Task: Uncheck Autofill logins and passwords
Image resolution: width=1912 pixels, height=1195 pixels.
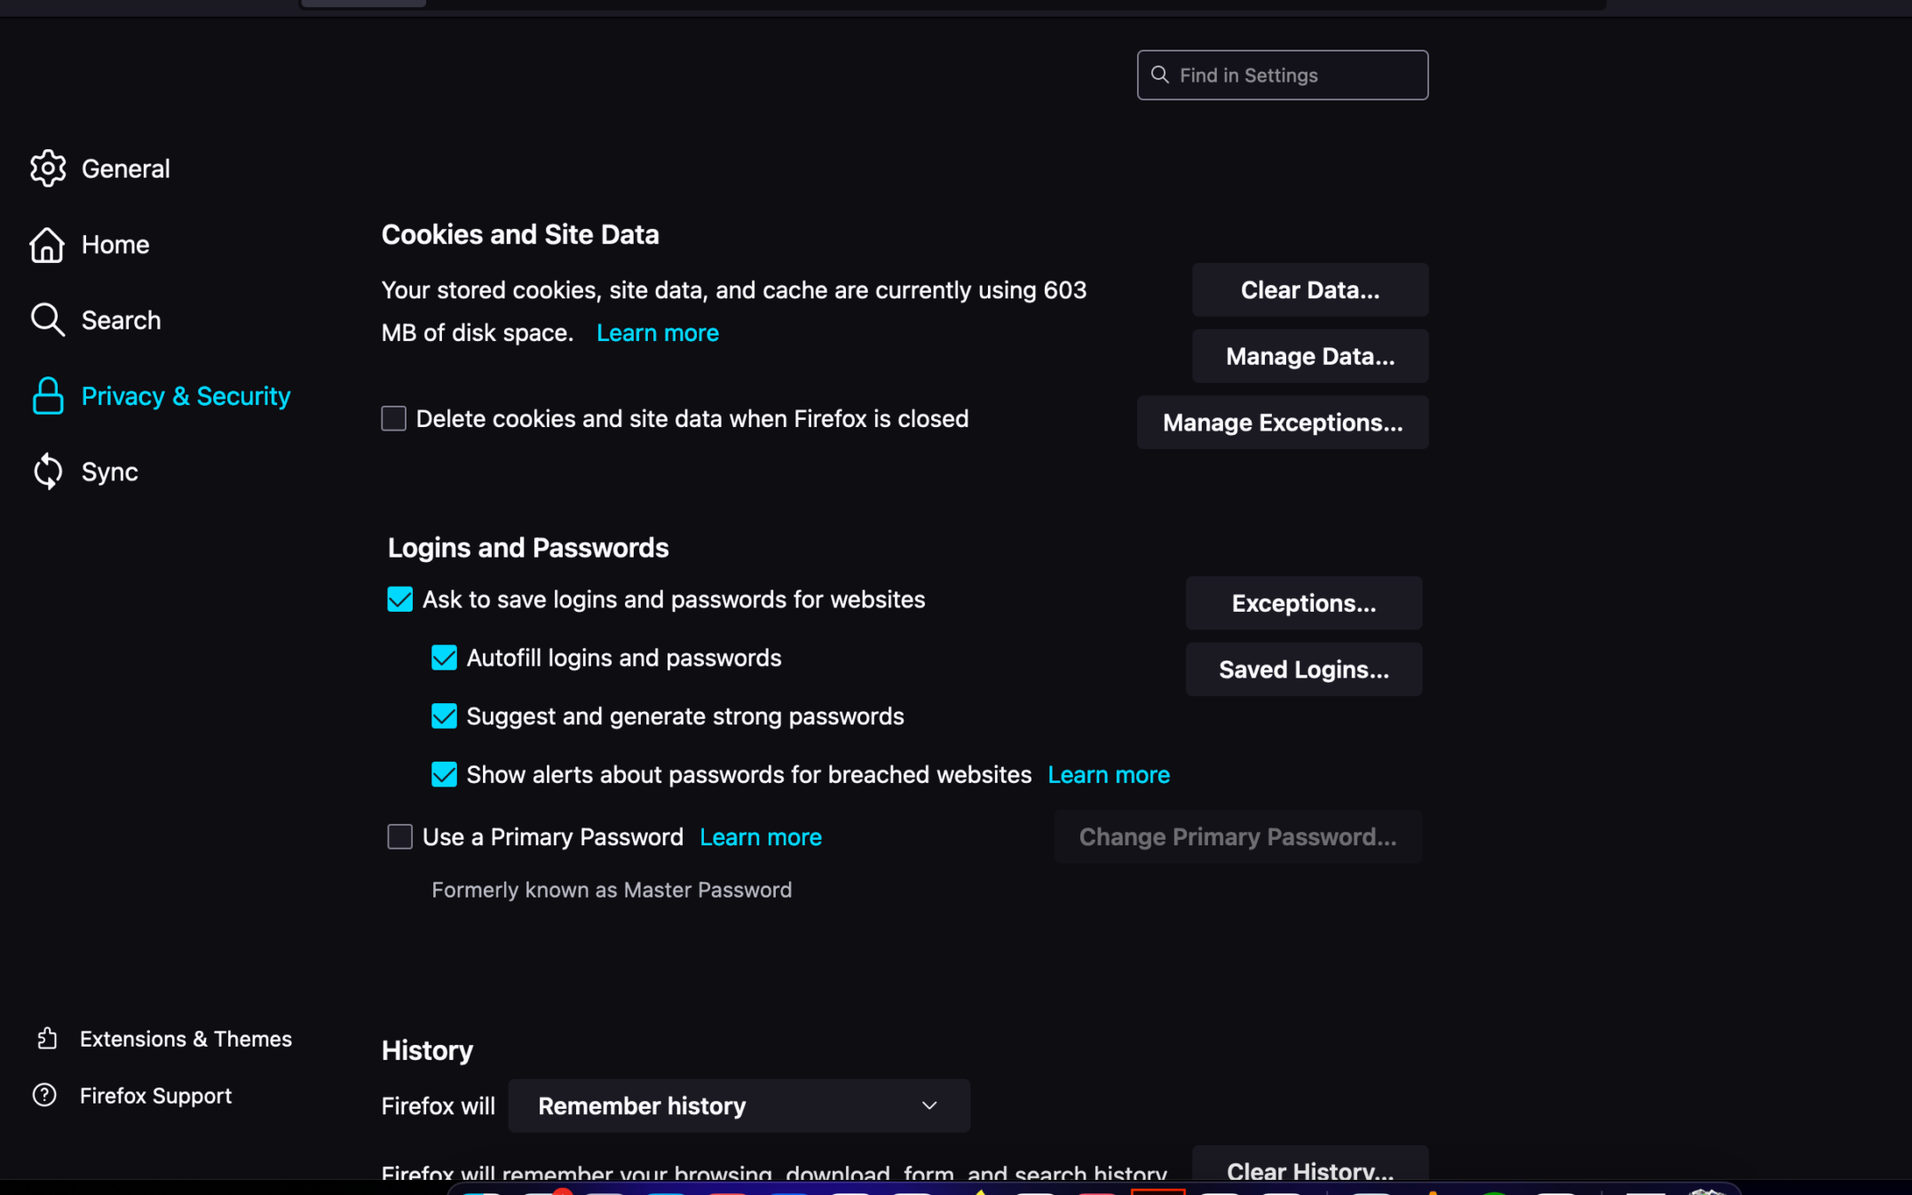Action: pos(444,658)
